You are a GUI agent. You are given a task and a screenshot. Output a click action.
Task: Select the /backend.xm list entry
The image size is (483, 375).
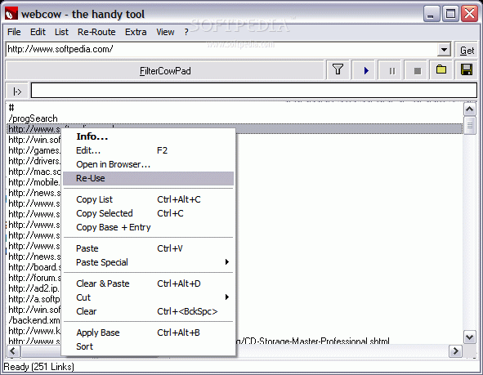(34, 320)
